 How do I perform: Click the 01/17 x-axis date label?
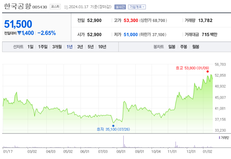[8, 151]
